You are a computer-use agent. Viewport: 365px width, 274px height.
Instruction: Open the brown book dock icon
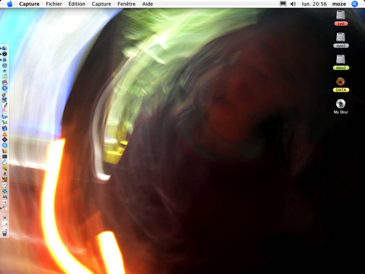5,151
